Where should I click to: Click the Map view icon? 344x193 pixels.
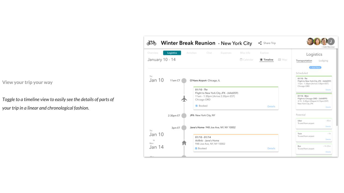pyautogui.click(x=280, y=60)
